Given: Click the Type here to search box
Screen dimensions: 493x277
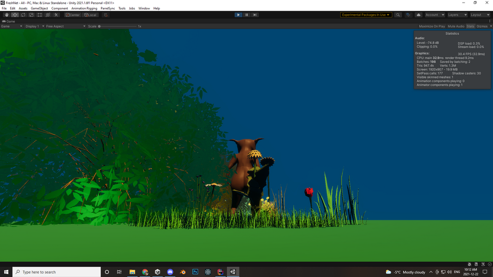Looking at the screenshot, I should [56, 271].
